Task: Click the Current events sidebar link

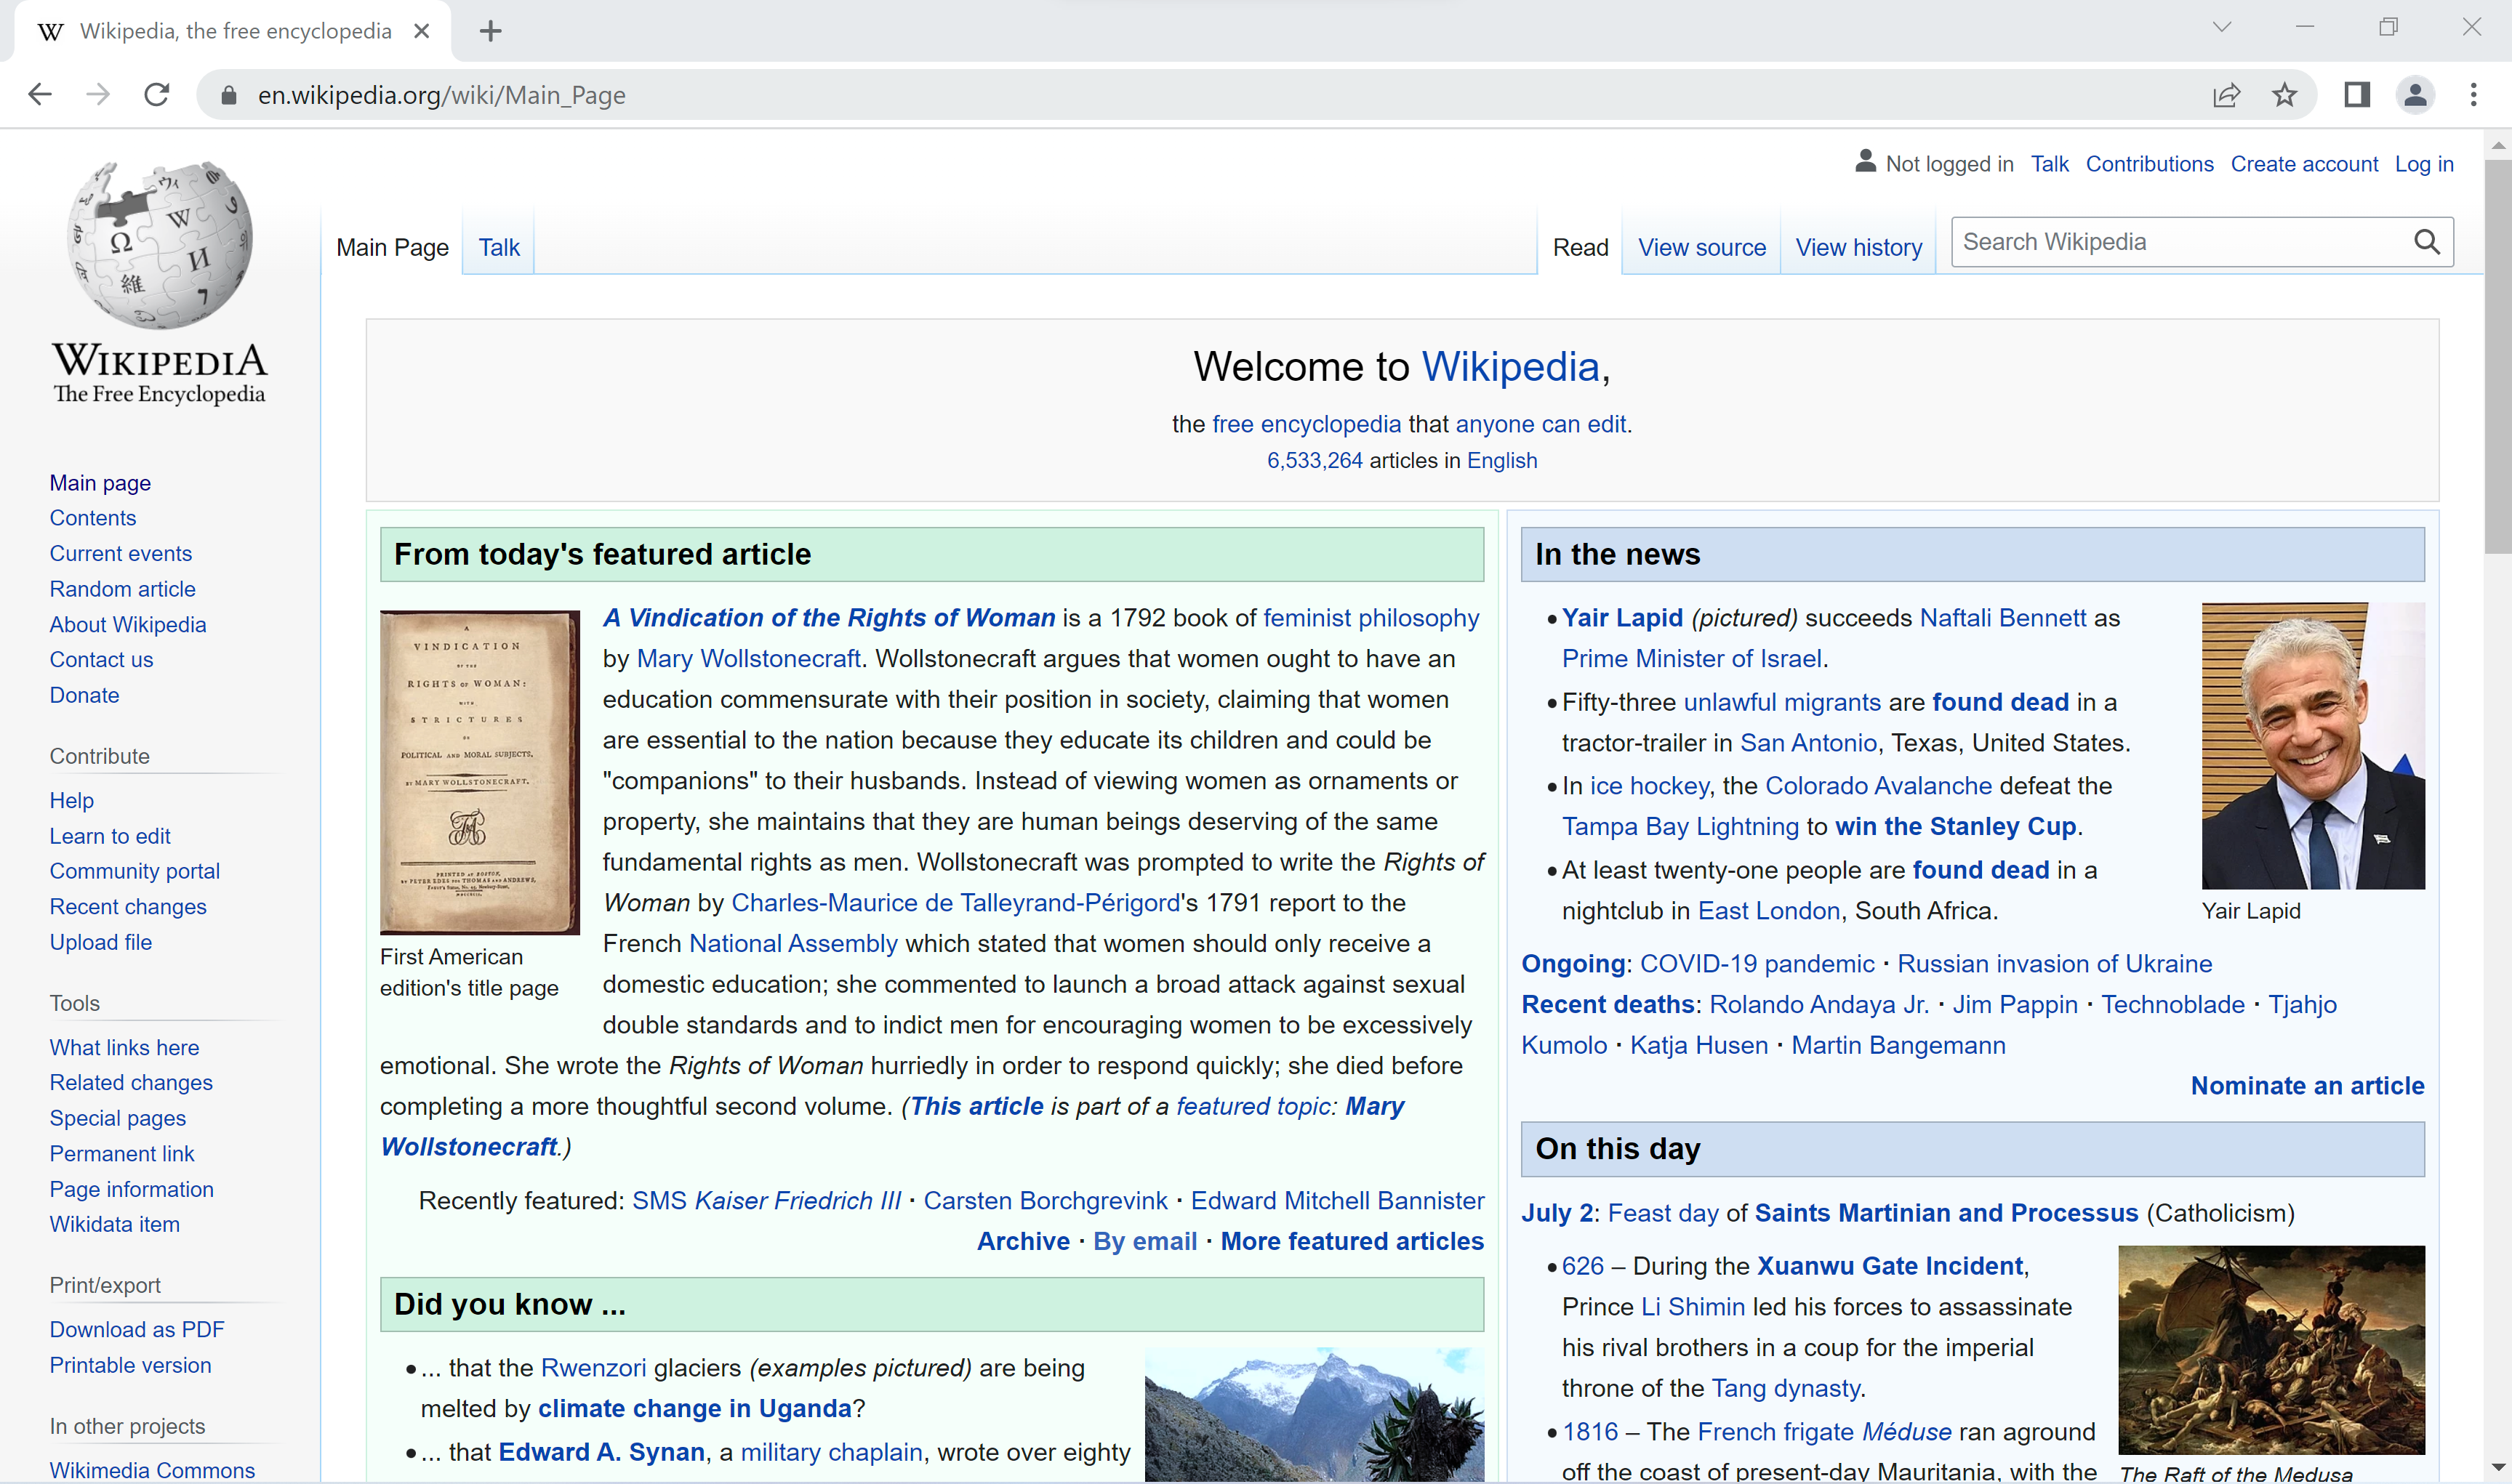Action: 121,553
